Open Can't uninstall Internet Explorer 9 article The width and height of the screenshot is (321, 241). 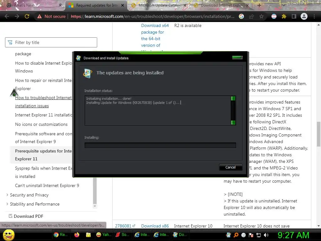click(x=47, y=185)
